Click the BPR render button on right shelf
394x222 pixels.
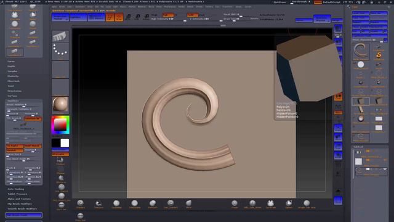pyautogui.click(x=338, y=28)
